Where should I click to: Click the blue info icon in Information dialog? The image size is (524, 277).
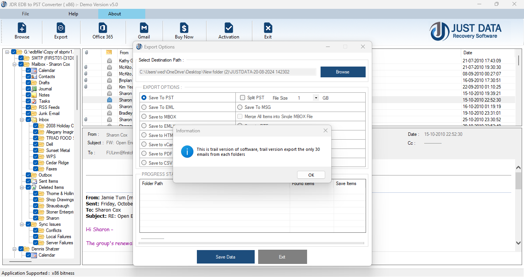point(187,152)
